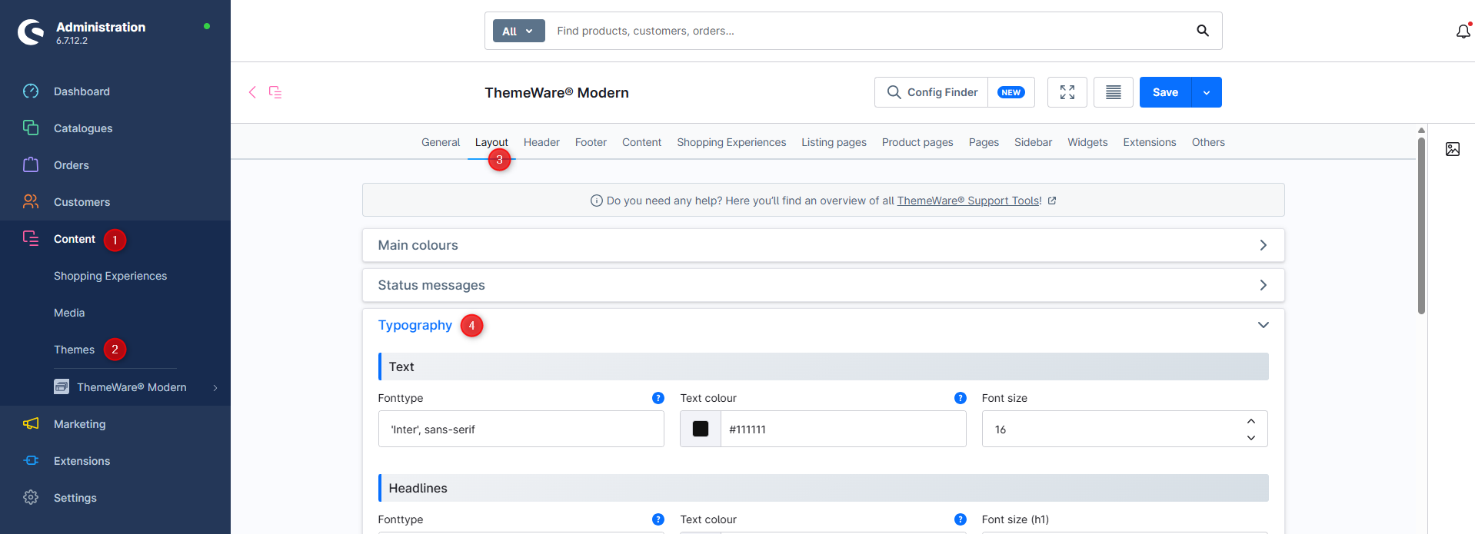The width and height of the screenshot is (1475, 534).
Task: Toggle fullscreen expand icon button
Action: click(1067, 92)
